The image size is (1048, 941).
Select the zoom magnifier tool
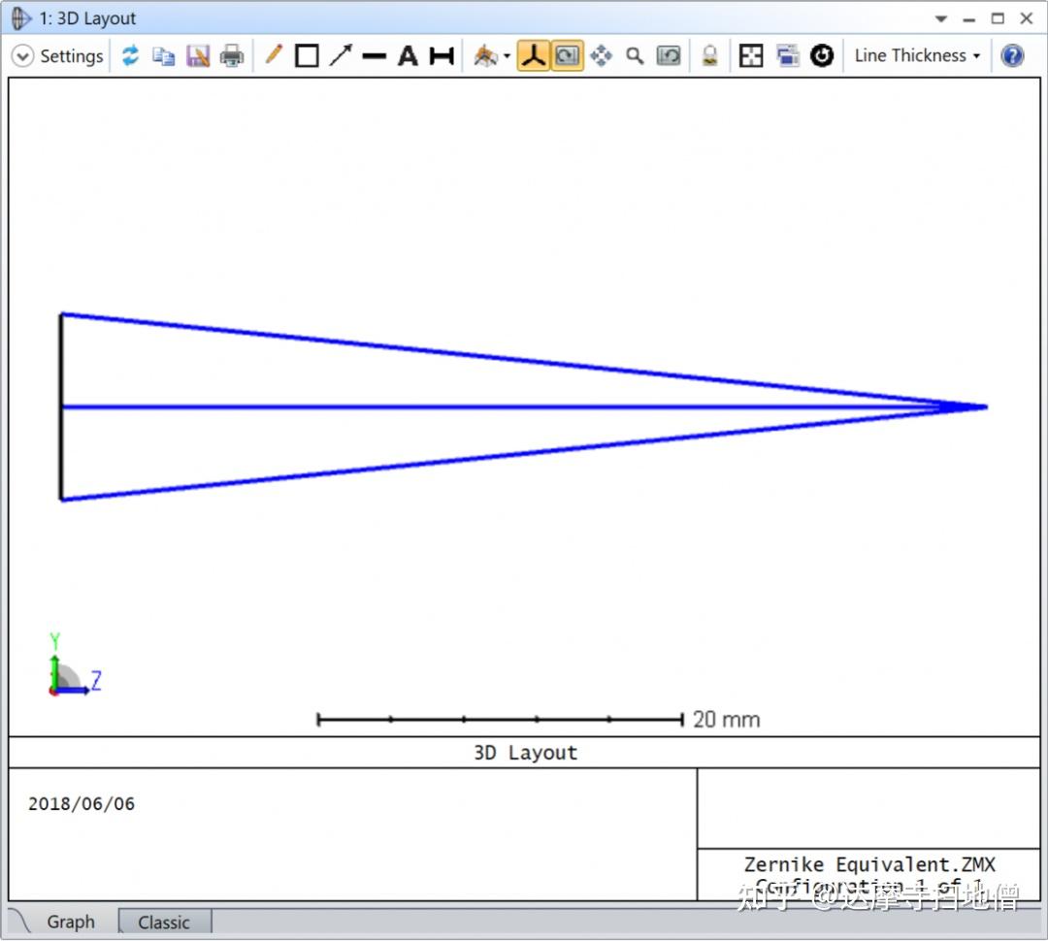coord(635,55)
